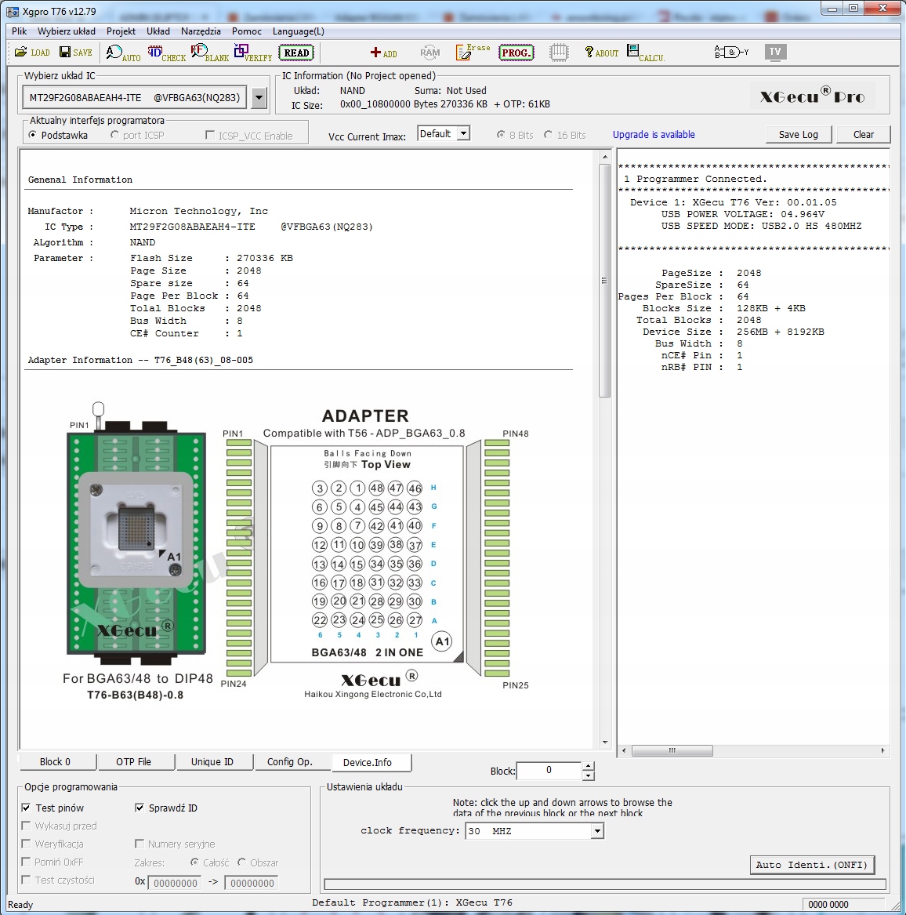Open the Narzędzia menu
This screenshot has height=915, width=906.
coord(201,31)
